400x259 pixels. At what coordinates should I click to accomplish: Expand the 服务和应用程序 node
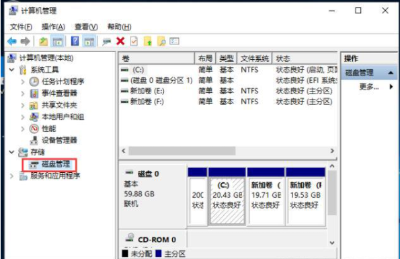pos(11,176)
